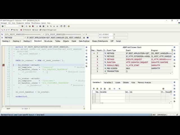Screen dimensions: 180x135
Task: Click the column configuration icon of ABAP Stack table
Action: 172,50
